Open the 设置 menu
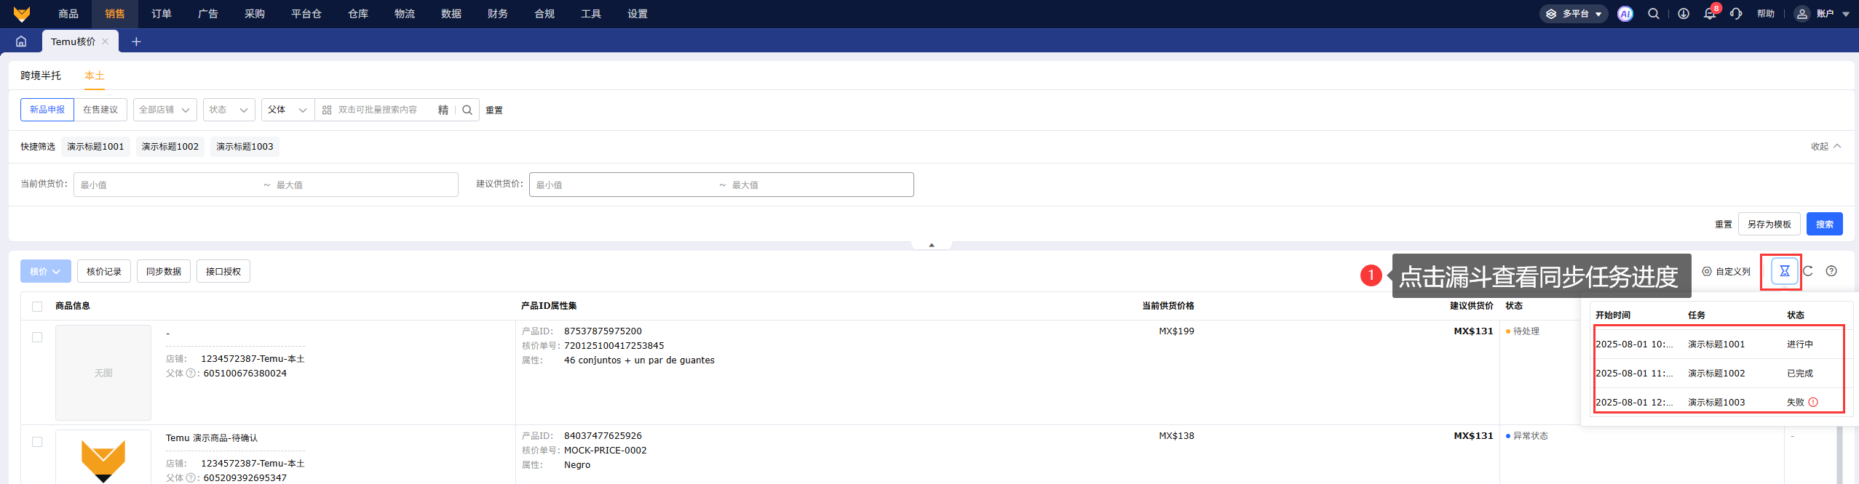This screenshot has height=484, width=1859. coord(638,14)
